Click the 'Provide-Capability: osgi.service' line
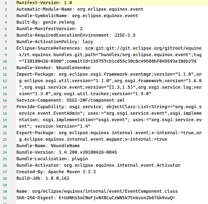Viewport: 208px width, 204px height. tap(109, 107)
